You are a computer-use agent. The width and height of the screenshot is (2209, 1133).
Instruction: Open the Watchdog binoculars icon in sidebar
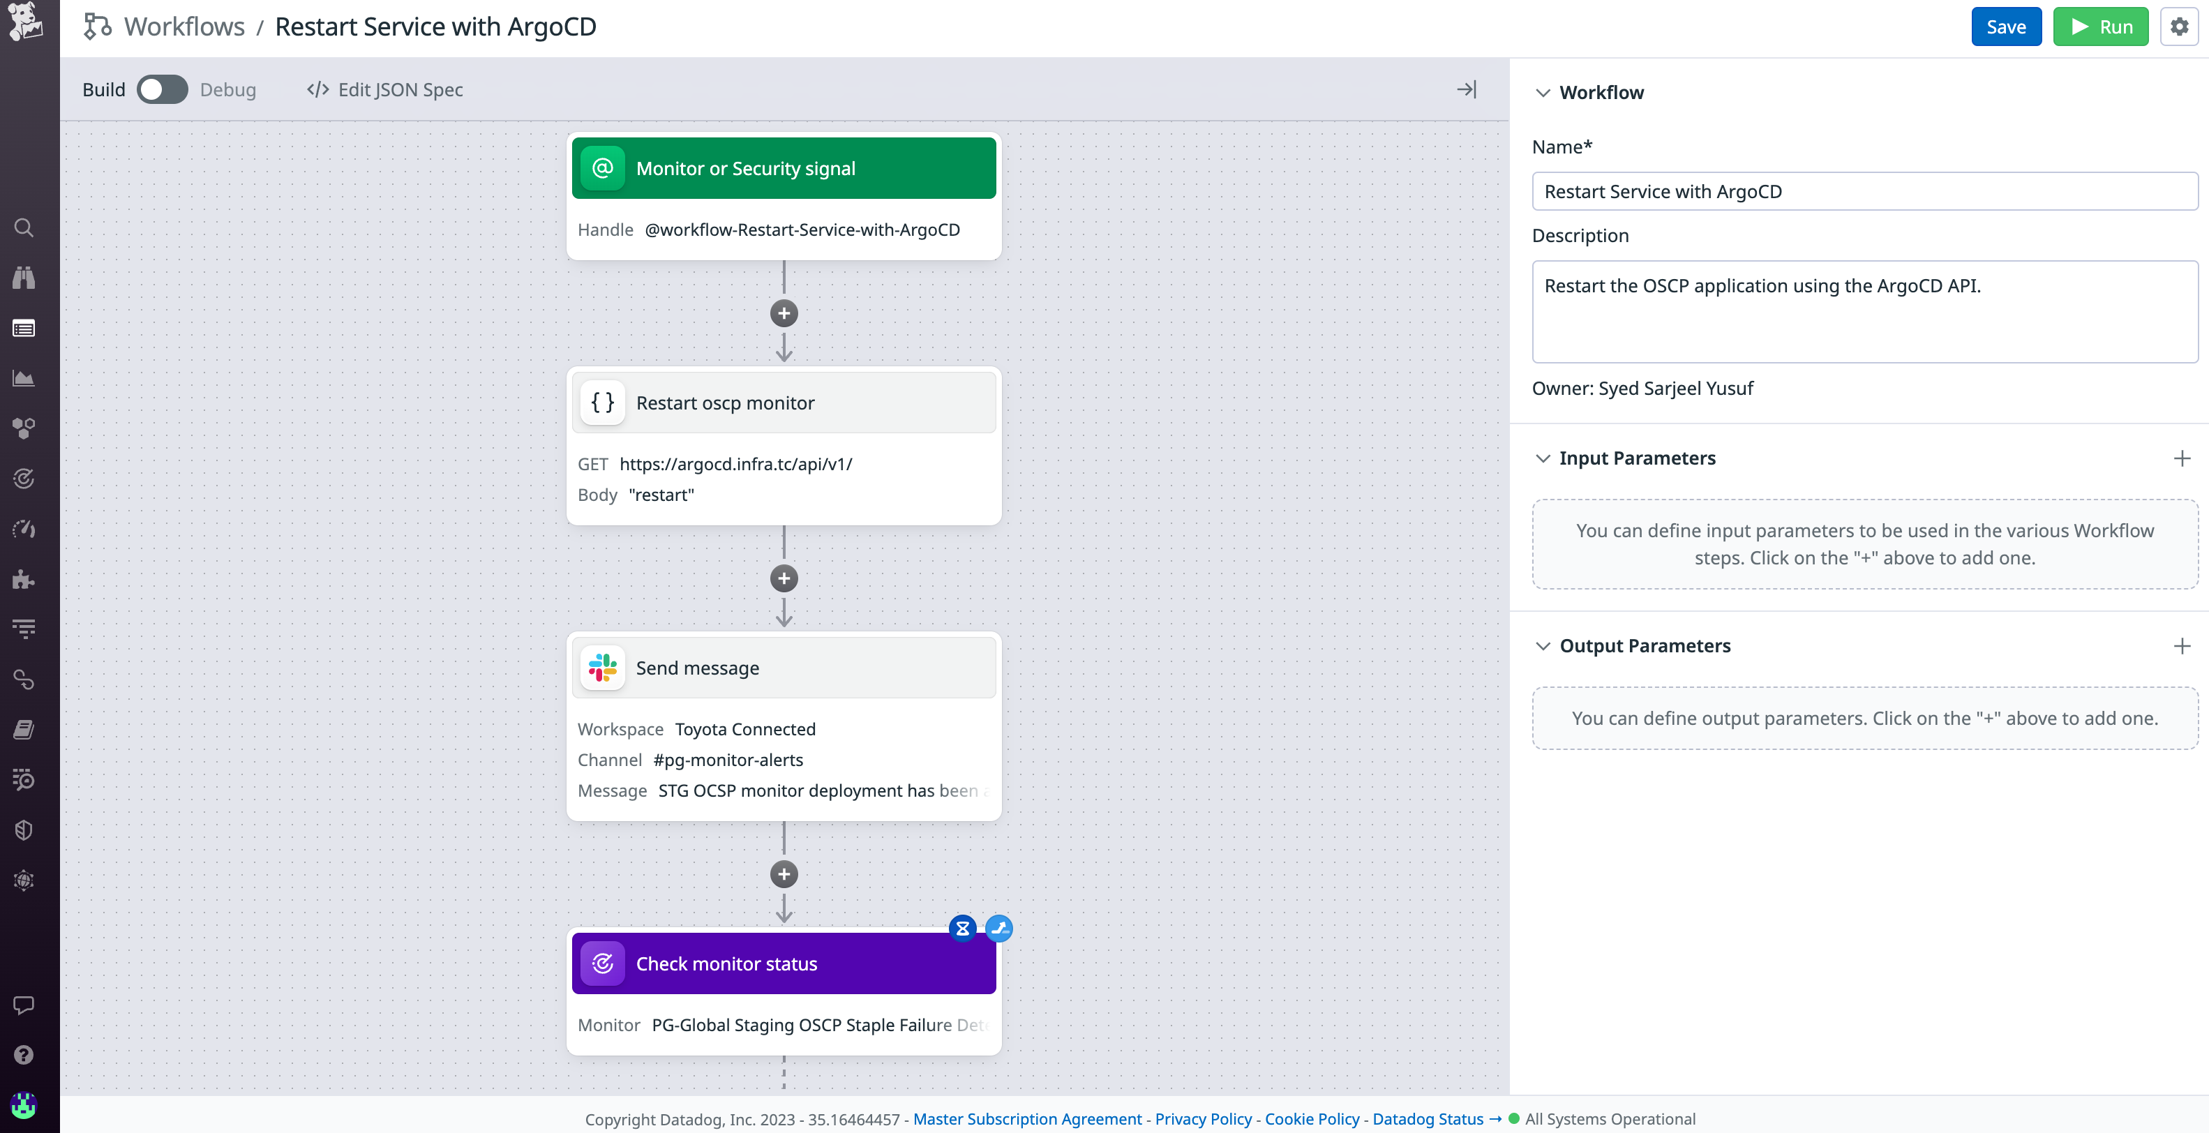point(23,277)
